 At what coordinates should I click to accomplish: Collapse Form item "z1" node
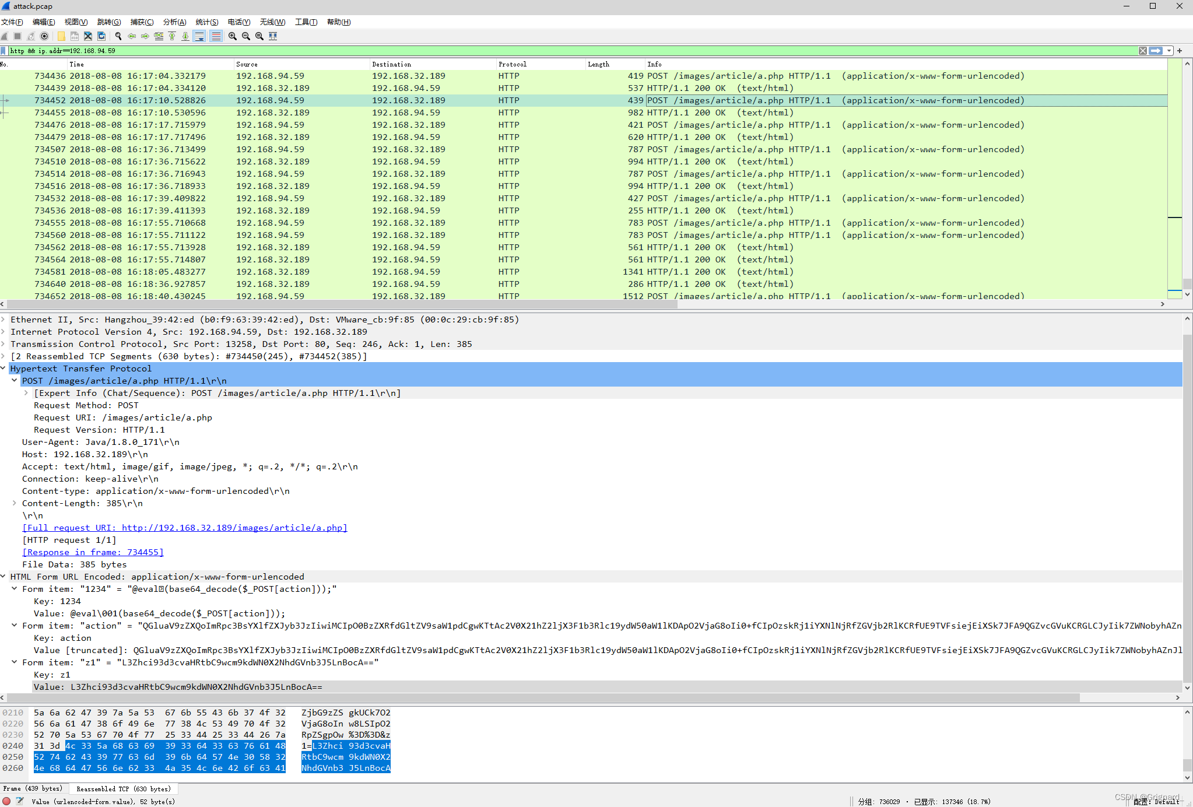[15, 662]
